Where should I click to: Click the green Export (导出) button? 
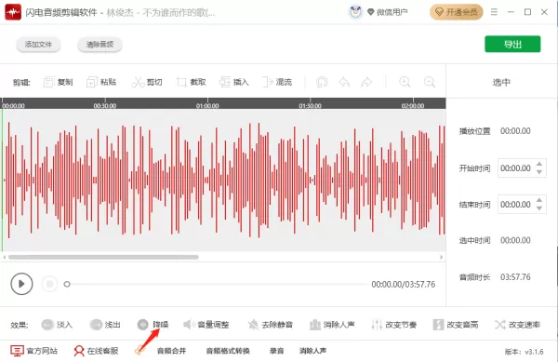point(512,44)
